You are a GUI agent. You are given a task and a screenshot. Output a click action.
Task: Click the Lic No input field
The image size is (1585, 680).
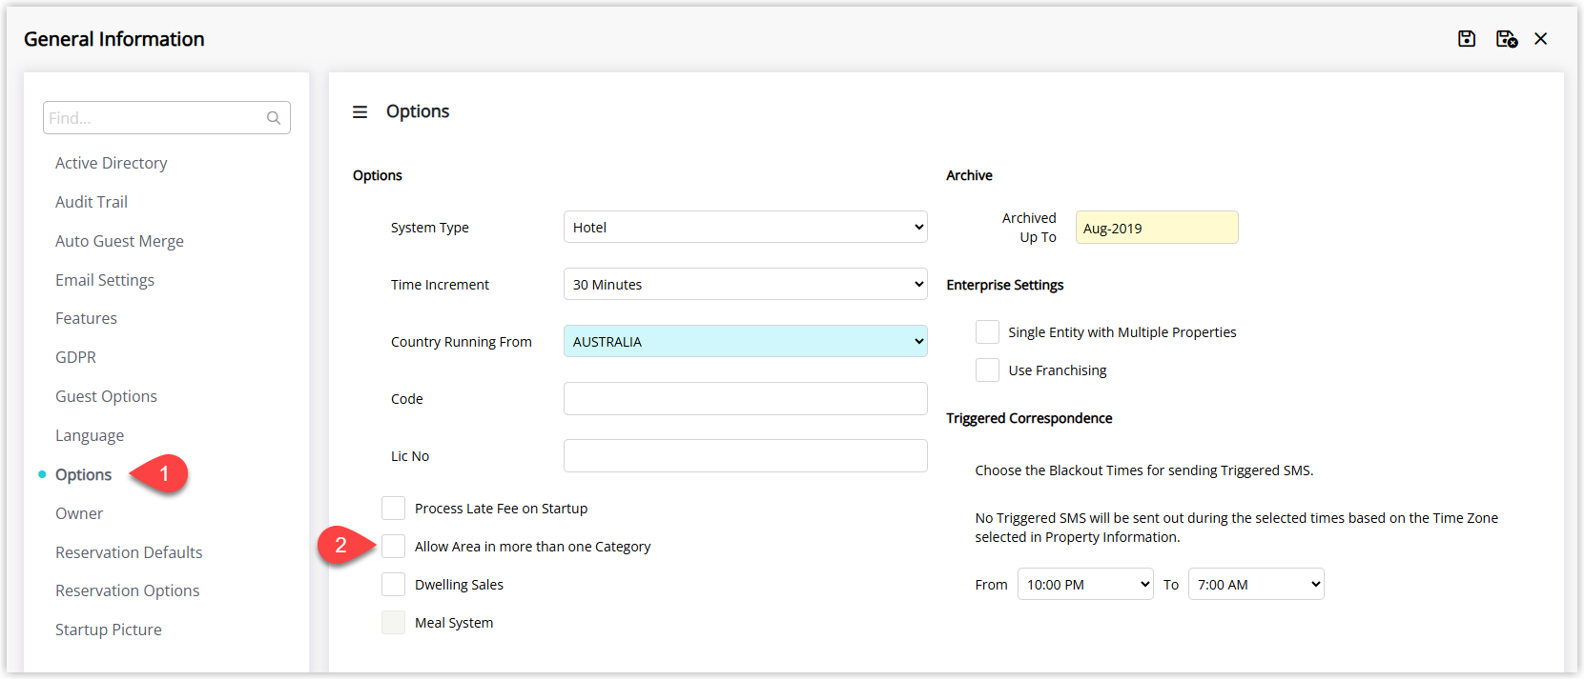(746, 455)
